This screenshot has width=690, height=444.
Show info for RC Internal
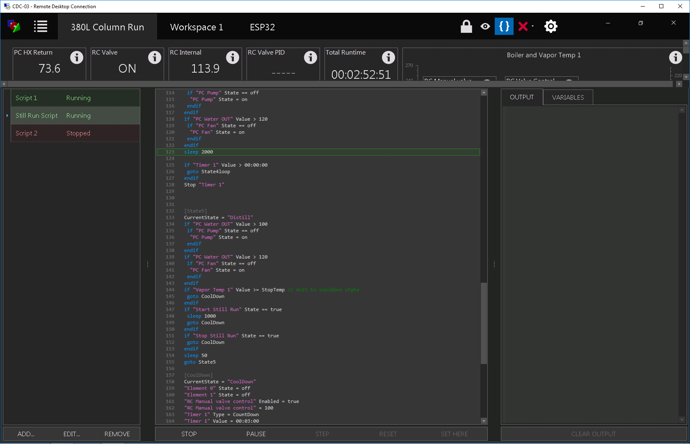click(233, 57)
